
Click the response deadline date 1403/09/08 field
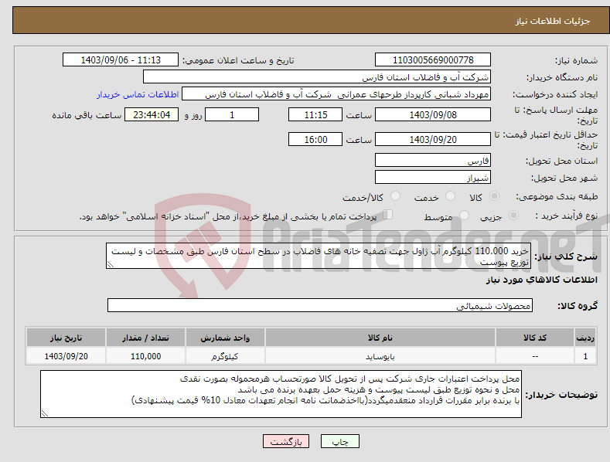pyautogui.click(x=433, y=114)
